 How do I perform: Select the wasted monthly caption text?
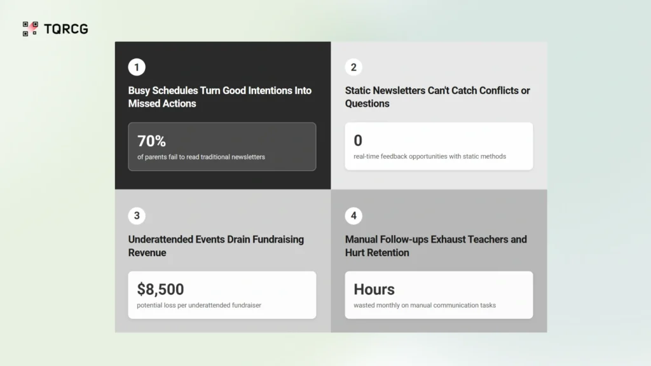click(x=425, y=305)
